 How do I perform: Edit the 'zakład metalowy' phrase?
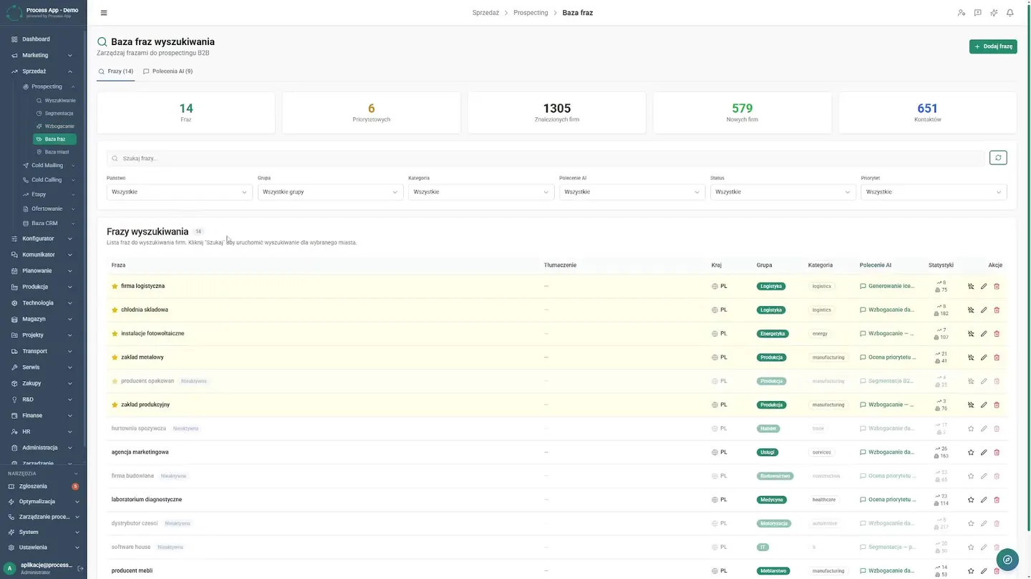click(984, 357)
